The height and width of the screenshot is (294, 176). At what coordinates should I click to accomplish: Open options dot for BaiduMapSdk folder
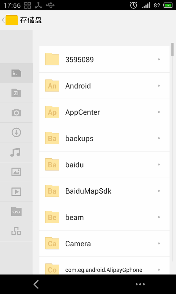pyautogui.click(x=159, y=191)
